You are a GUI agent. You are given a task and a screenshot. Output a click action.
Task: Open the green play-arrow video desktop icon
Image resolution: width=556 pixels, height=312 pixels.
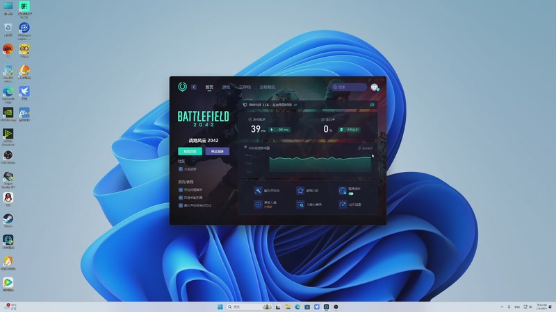click(8, 284)
